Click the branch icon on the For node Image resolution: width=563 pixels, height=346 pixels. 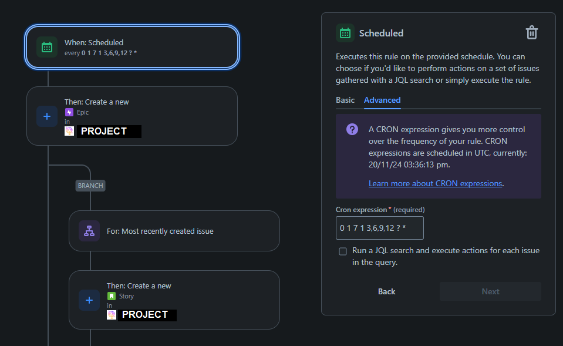pos(89,231)
